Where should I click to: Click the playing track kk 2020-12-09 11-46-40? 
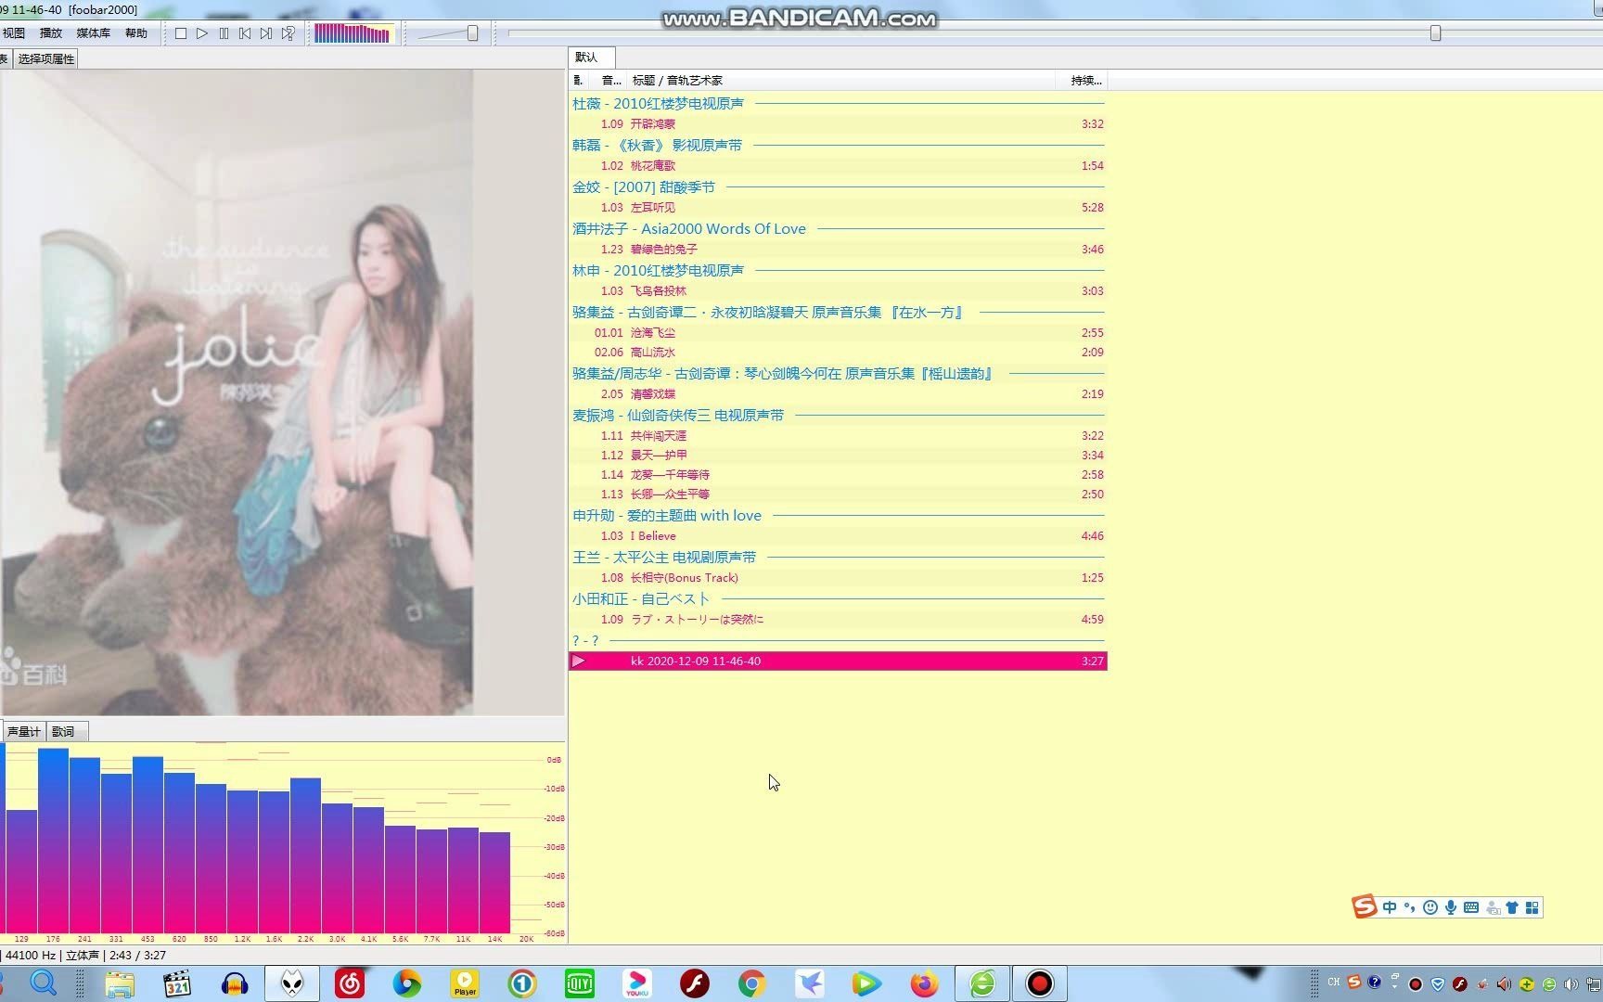pyautogui.click(x=838, y=661)
